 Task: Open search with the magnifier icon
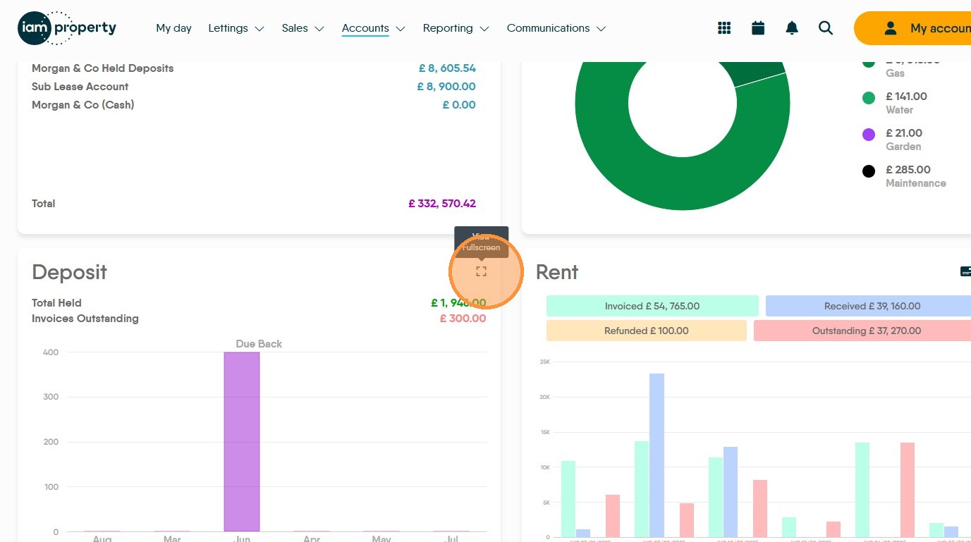coord(826,28)
